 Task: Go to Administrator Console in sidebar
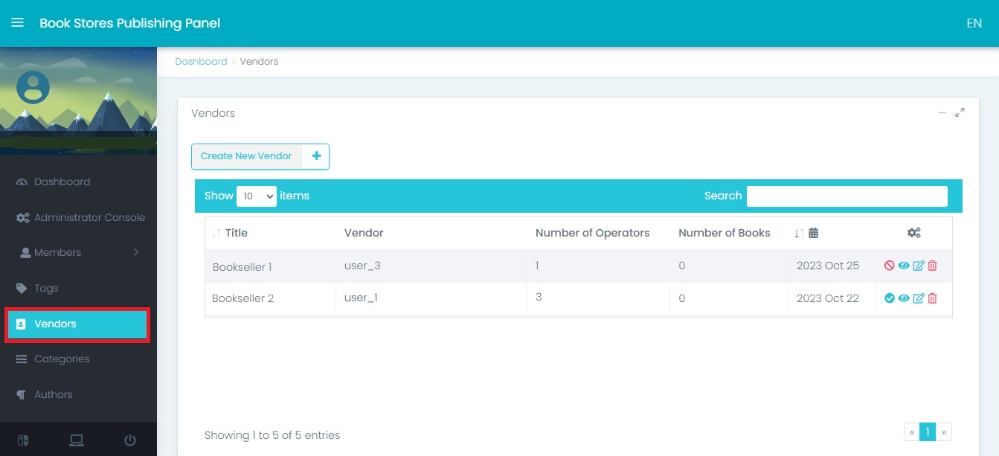pos(89,217)
